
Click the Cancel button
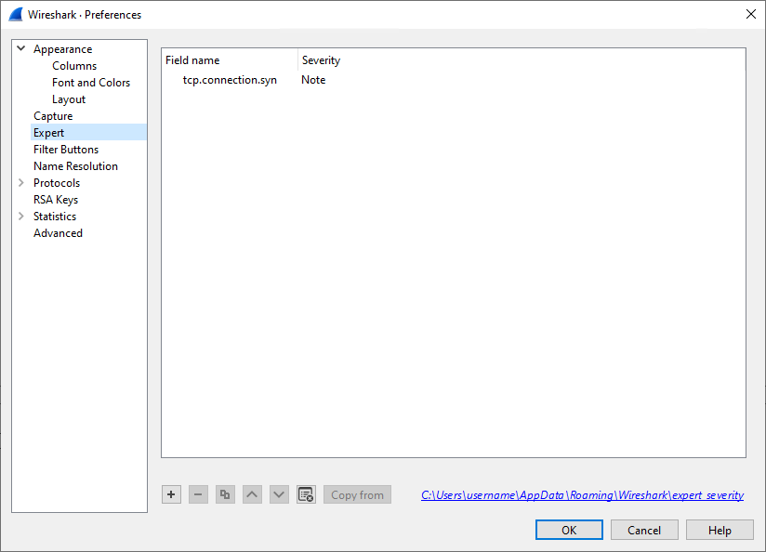(644, 530)
